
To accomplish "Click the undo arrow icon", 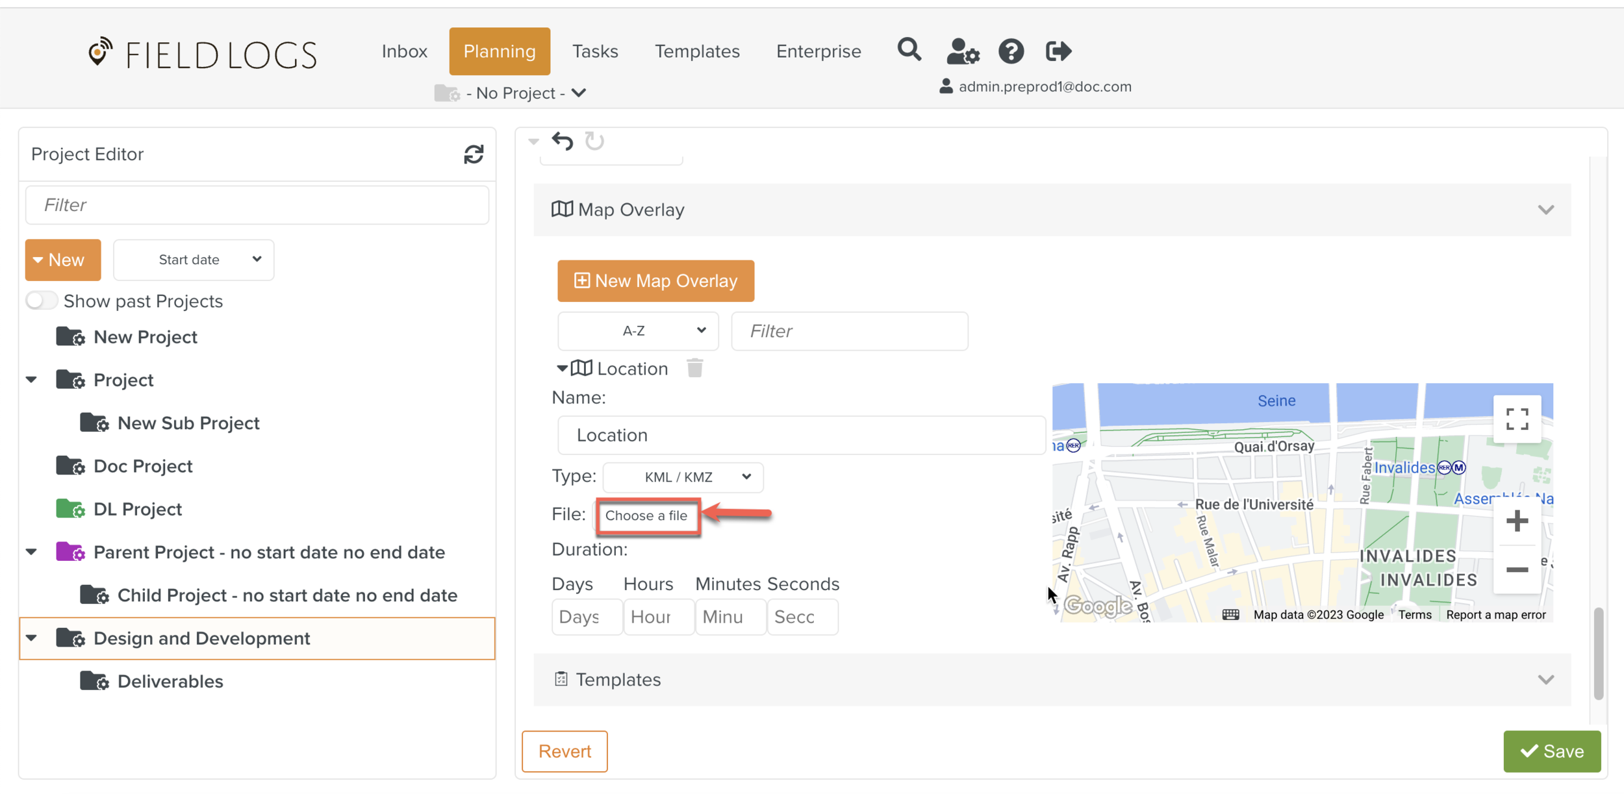I will click(x=563, y=141).
